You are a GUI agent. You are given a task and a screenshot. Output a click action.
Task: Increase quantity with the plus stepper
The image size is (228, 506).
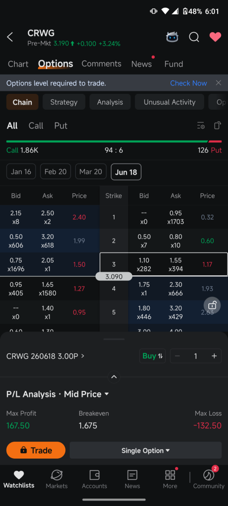click(214, 356)
